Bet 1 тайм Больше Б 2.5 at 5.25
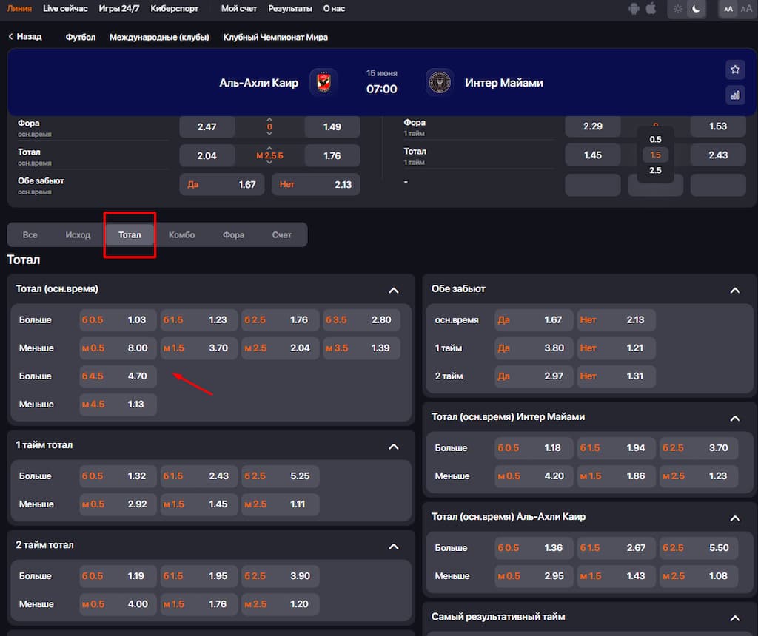The width and height of the screenshot is (758, 636). (x=280, y=476)
